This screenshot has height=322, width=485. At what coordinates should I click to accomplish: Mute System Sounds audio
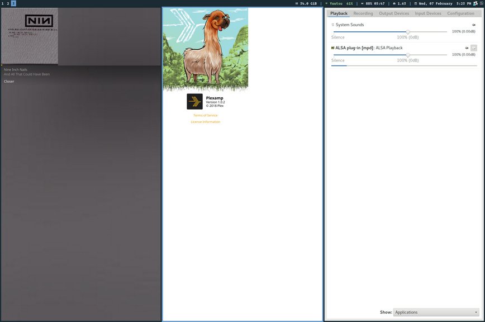(x=474, y=25)
